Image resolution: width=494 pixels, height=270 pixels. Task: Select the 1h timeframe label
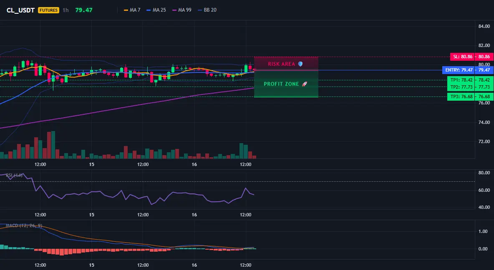click(x=66, y=10)
